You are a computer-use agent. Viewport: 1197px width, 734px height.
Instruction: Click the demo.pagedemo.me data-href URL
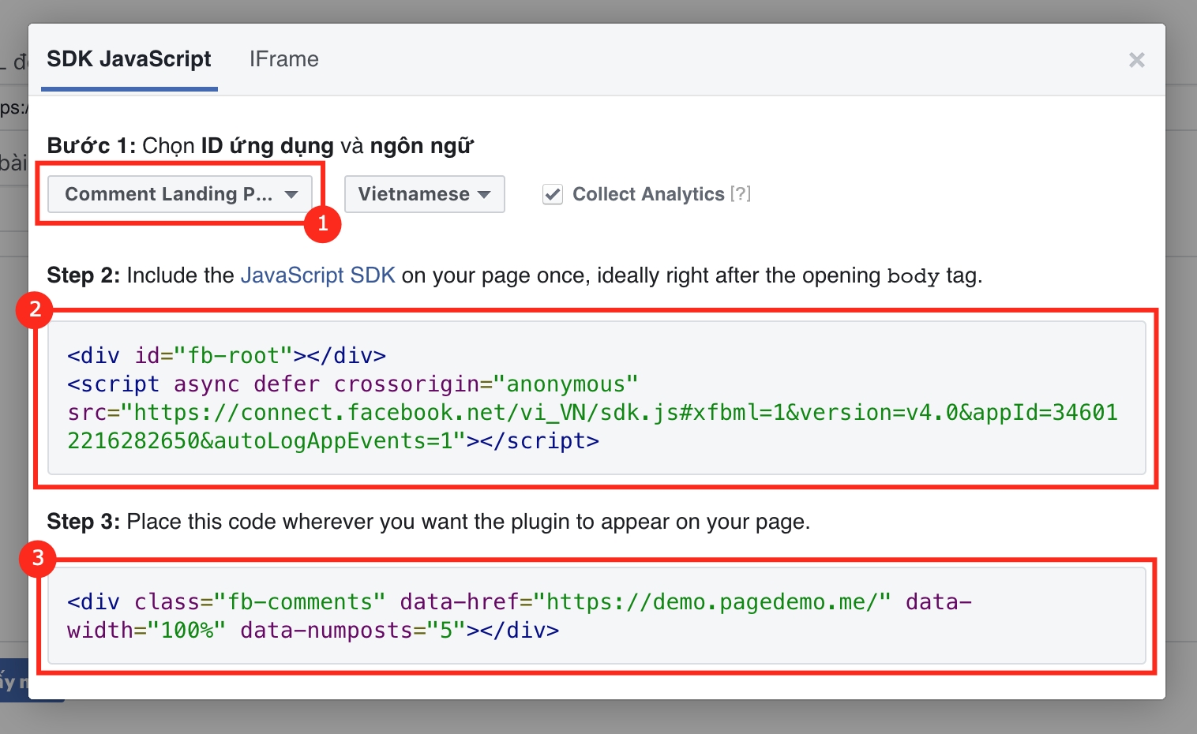711,602
